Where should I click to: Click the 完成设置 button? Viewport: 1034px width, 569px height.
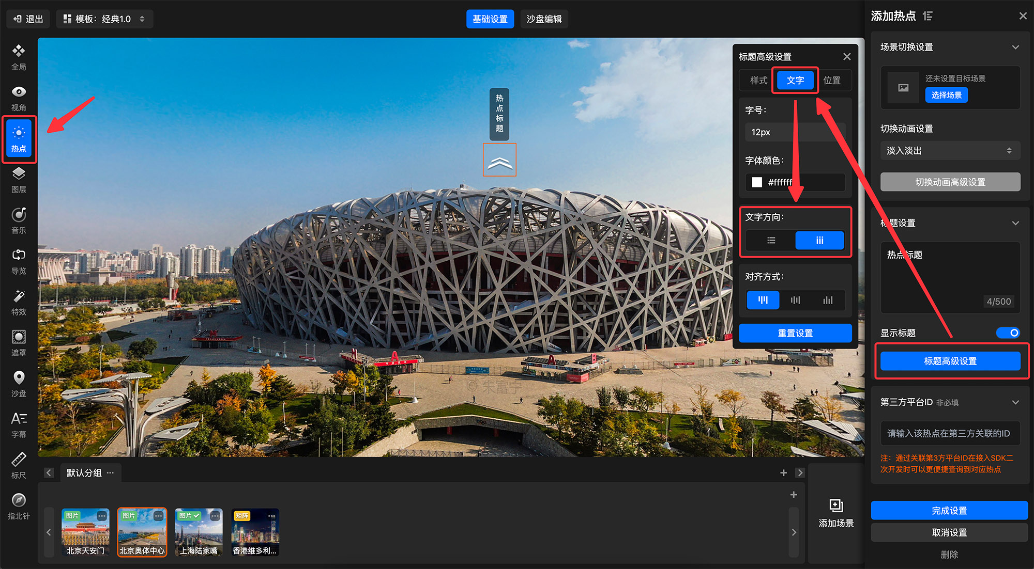click(949, 510)
